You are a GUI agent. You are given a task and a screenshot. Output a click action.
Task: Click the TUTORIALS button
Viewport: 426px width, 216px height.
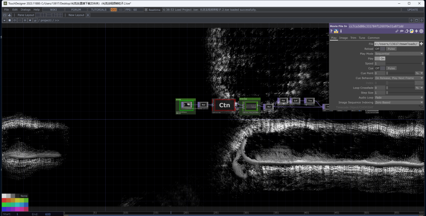(99, 10)
